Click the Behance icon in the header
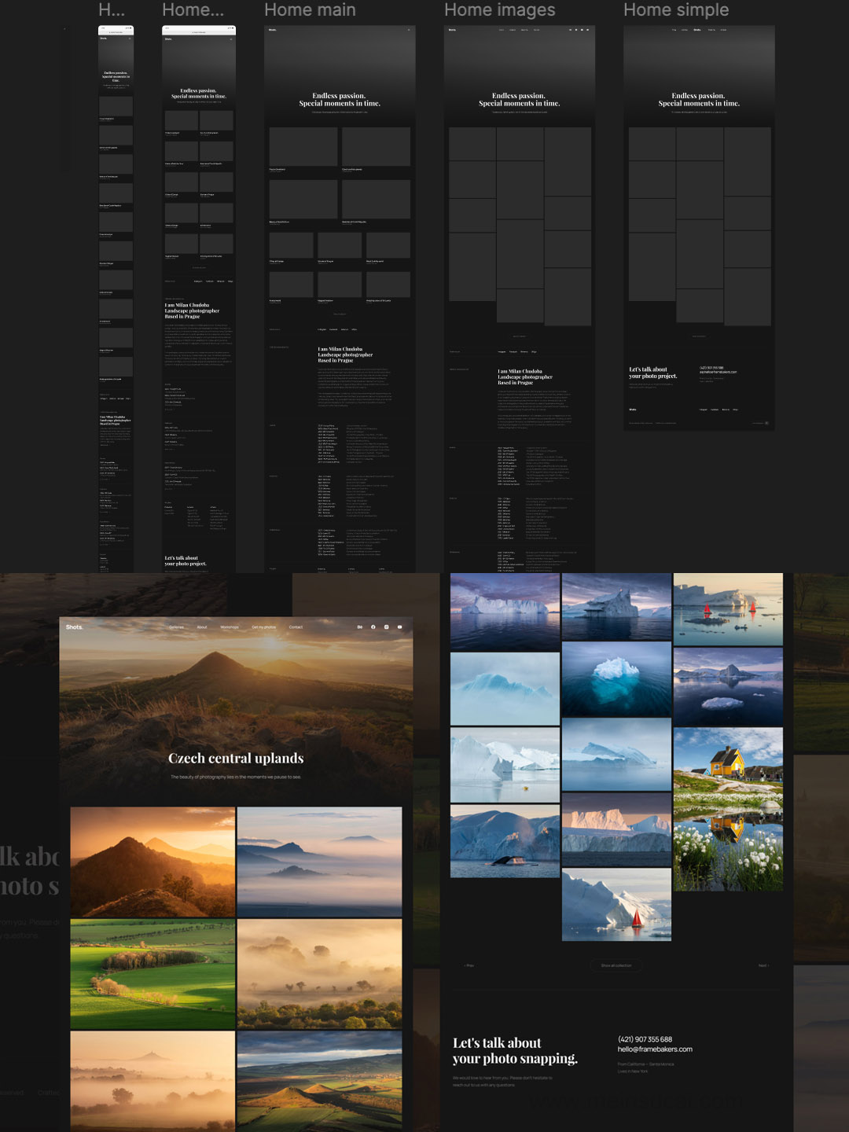Viewport: 849px width, 1132px height. (x=360, y=627)
